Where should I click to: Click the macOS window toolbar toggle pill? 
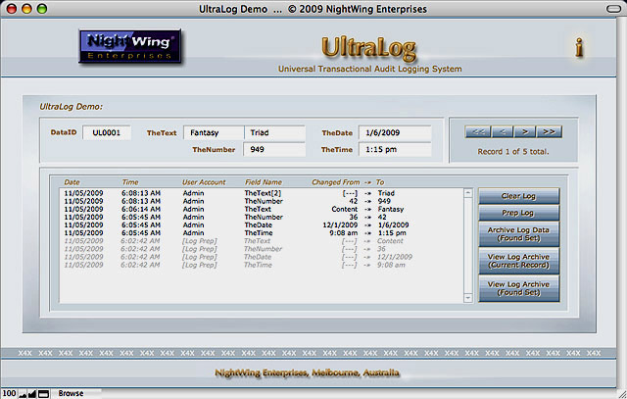point(614,9)
